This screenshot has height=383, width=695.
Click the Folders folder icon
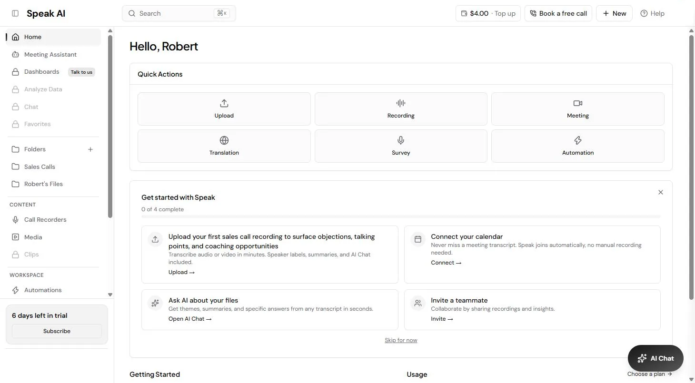16,149
